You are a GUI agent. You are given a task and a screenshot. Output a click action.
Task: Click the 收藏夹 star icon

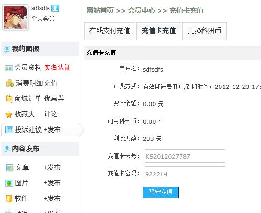pyautogui.click(x=9, y=114)
